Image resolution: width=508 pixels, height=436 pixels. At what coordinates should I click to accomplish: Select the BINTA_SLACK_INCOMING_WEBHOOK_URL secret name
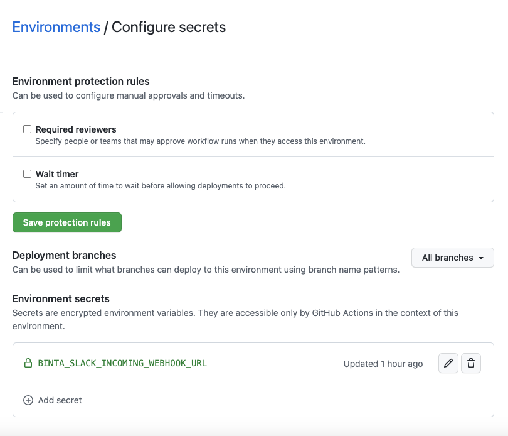point(122,363)
